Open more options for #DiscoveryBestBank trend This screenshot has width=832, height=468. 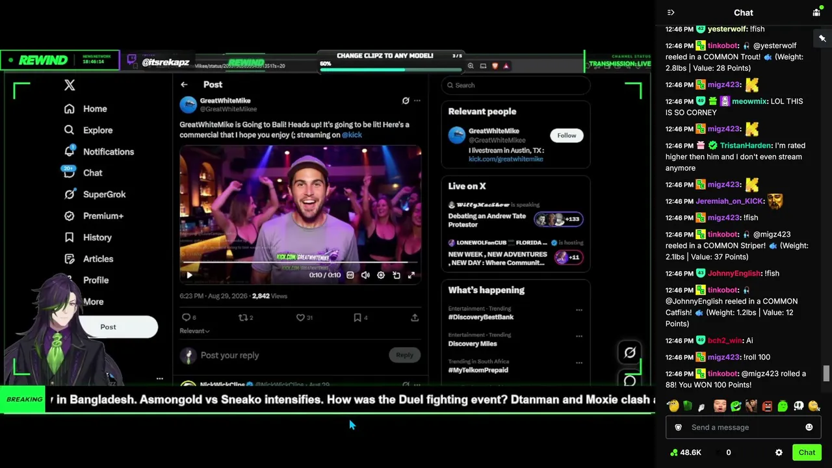coord(579,310)
